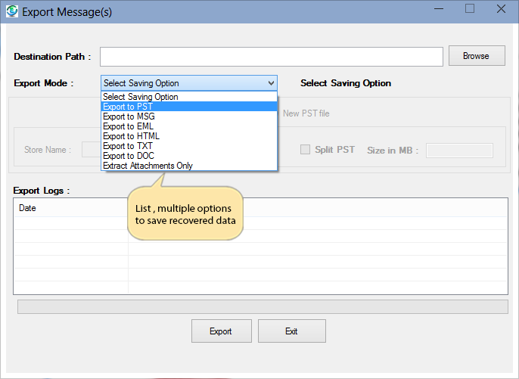The height and width of the screenshot is (379, 519).
Task: Click the Export Message(s) app icon
Action: pos(11,12)
